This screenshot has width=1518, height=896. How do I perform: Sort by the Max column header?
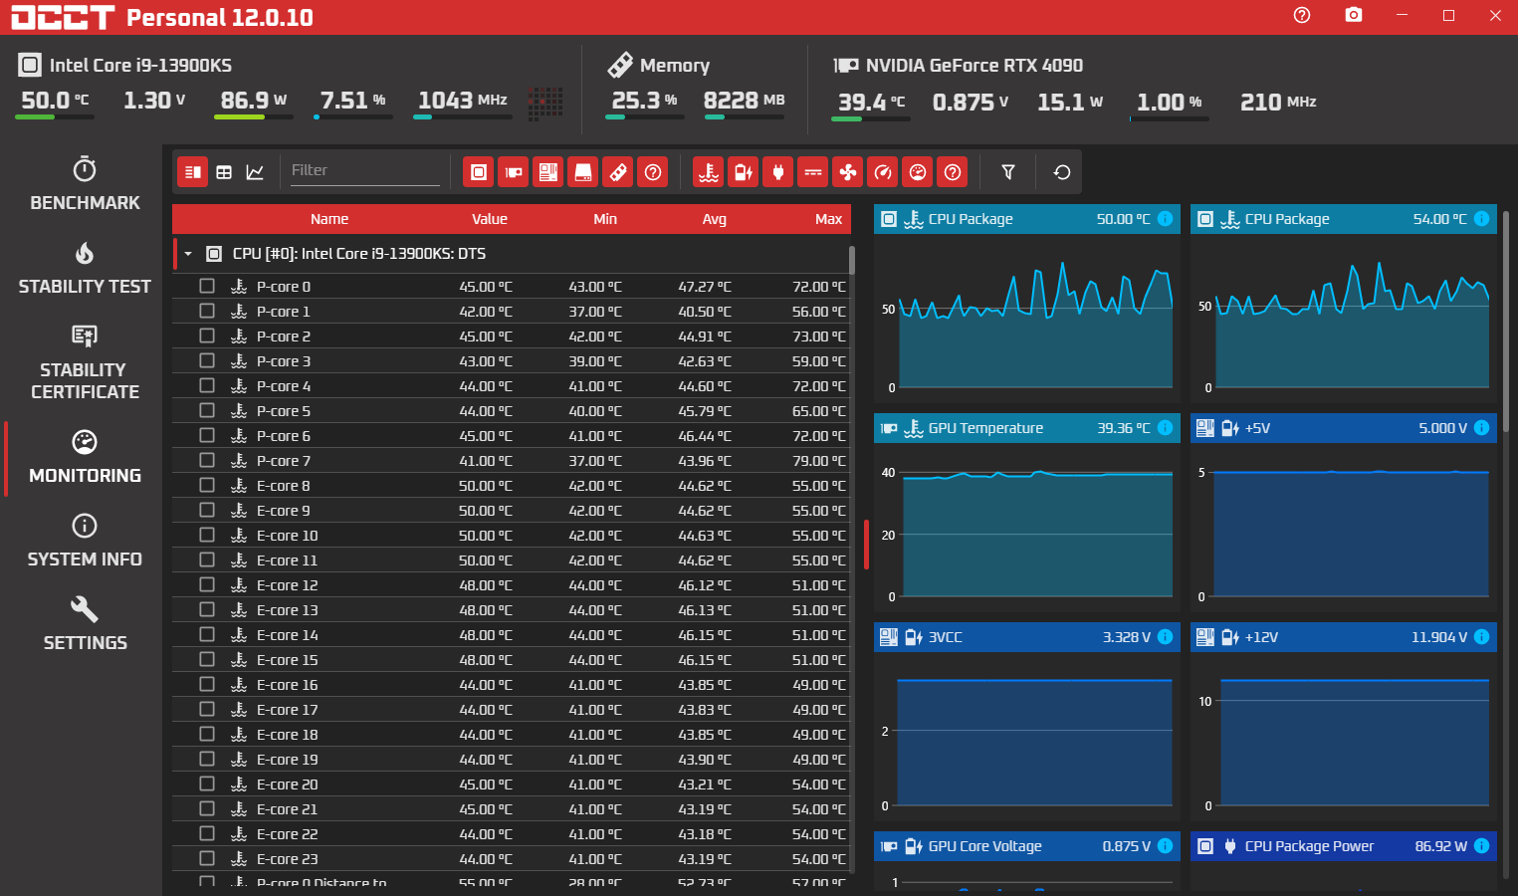click(x=828, y=219)
